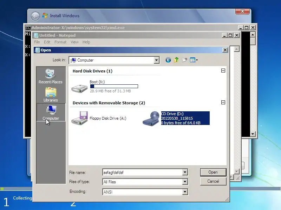Screen dimensions: 281x210
Task: Close the Open dialog
Action: click(225, 50)
